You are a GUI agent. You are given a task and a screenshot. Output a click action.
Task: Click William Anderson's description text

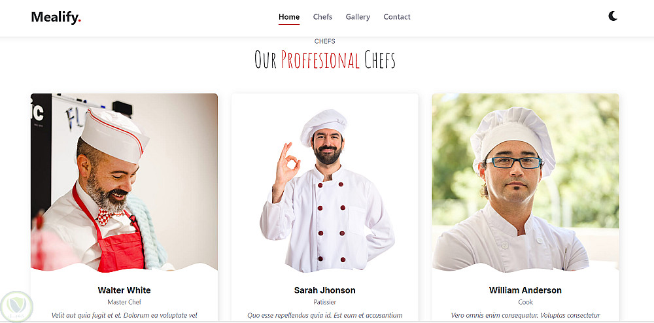pyautogui.click(x=526, y=316)
